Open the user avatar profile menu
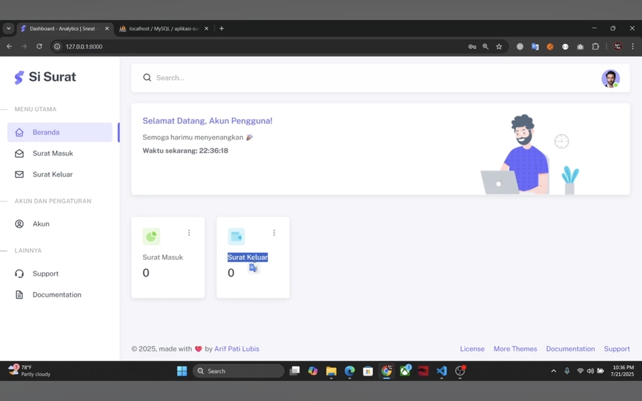The height and width of the screenshot is (401, 642). click(x=610, y=78)
